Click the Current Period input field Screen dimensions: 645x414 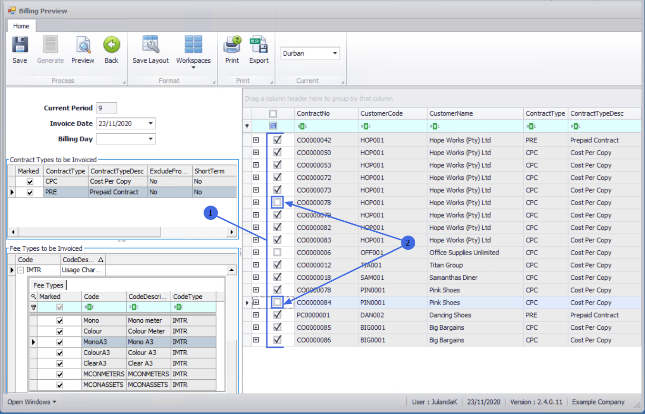106,108
